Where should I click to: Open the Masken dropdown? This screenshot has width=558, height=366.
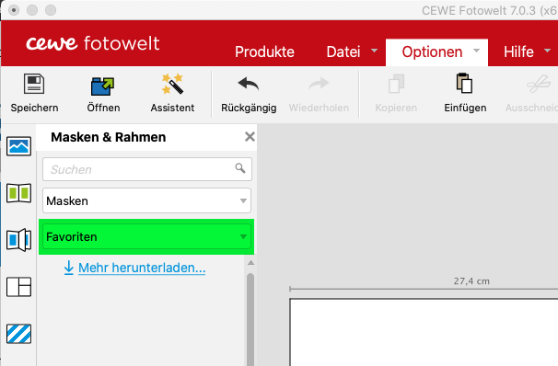146,200
